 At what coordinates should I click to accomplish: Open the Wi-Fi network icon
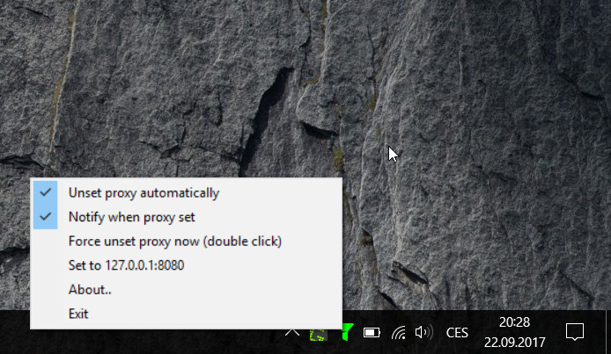399,333
